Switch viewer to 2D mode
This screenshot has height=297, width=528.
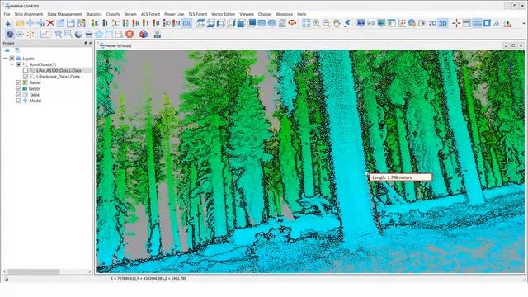pyautogui.click(x=432, y=23)
